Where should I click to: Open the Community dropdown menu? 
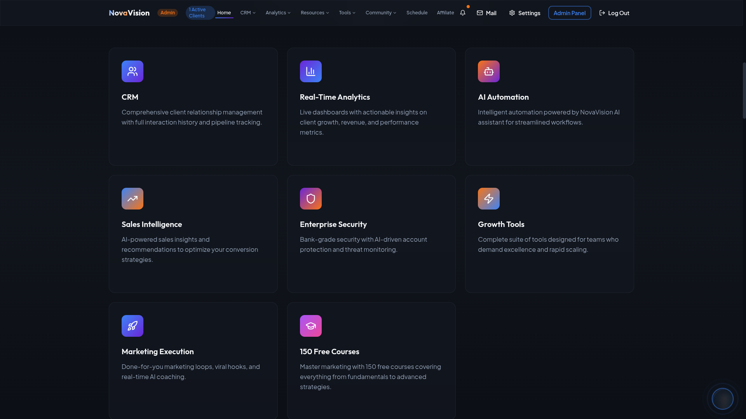(x=381, y=13)
